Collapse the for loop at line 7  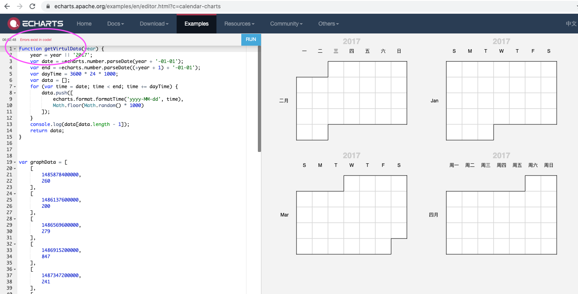click(x=14, y=86)
